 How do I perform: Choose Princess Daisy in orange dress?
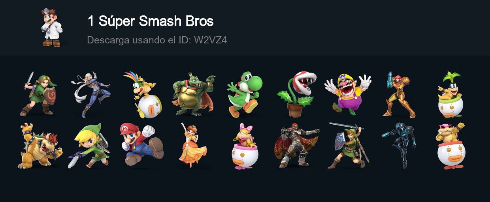192,146
